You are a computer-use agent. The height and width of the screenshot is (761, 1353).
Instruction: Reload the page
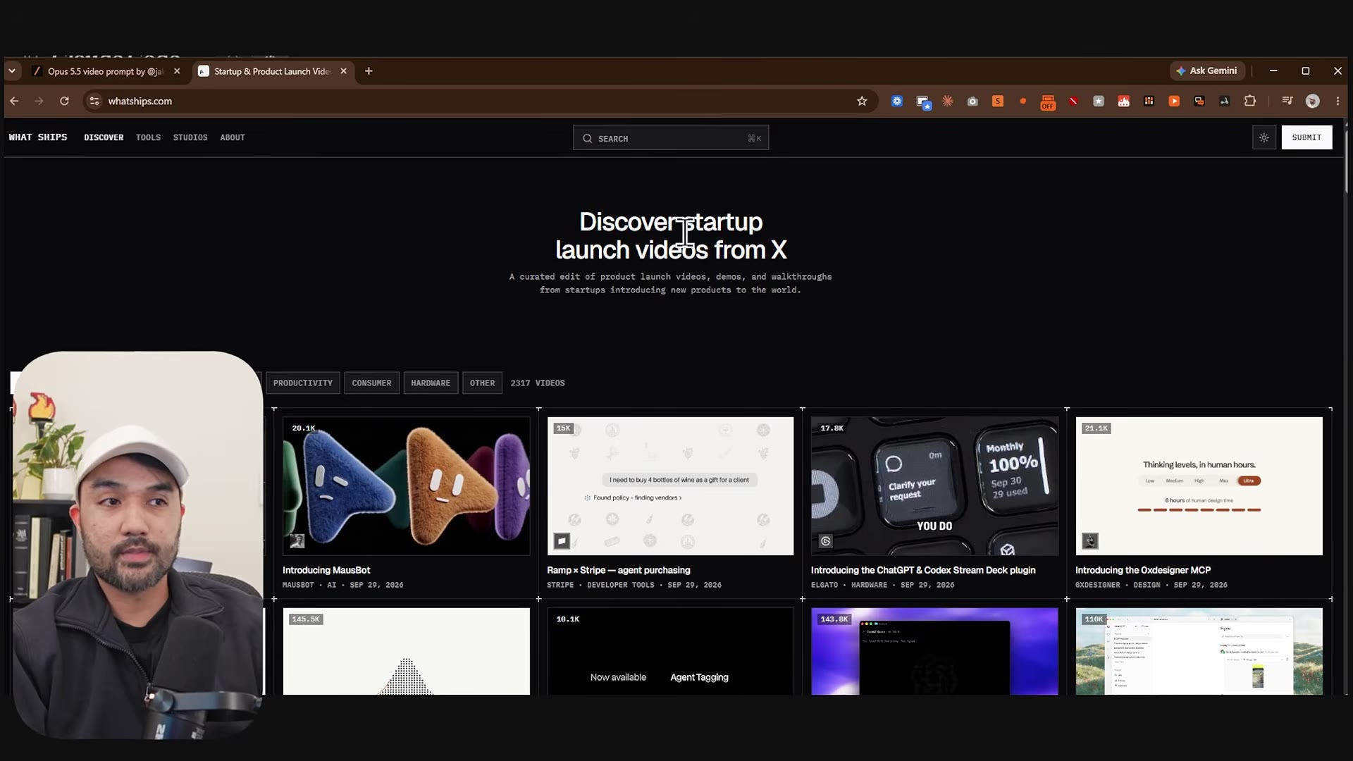64,101
